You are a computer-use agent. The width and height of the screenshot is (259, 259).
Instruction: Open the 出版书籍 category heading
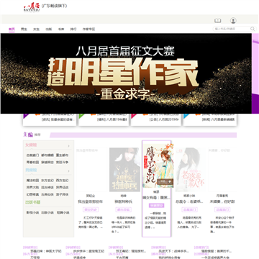[32, 202]
